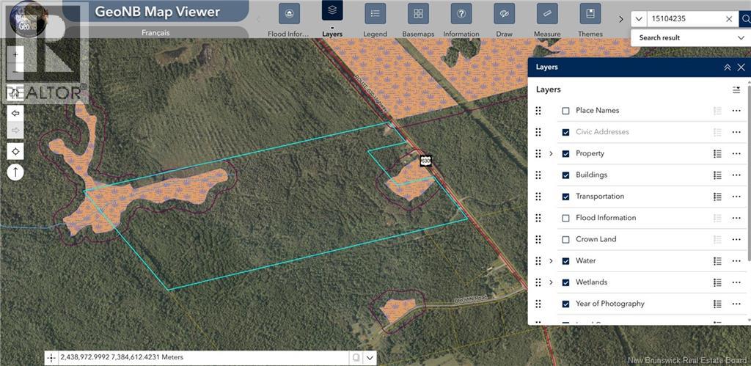Open more options for Buildings layer
The width and height of the screenshot is (751, 366).
736,175
